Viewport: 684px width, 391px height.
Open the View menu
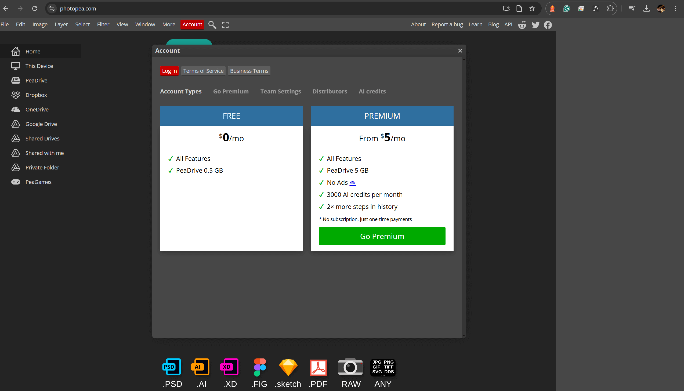122,24
